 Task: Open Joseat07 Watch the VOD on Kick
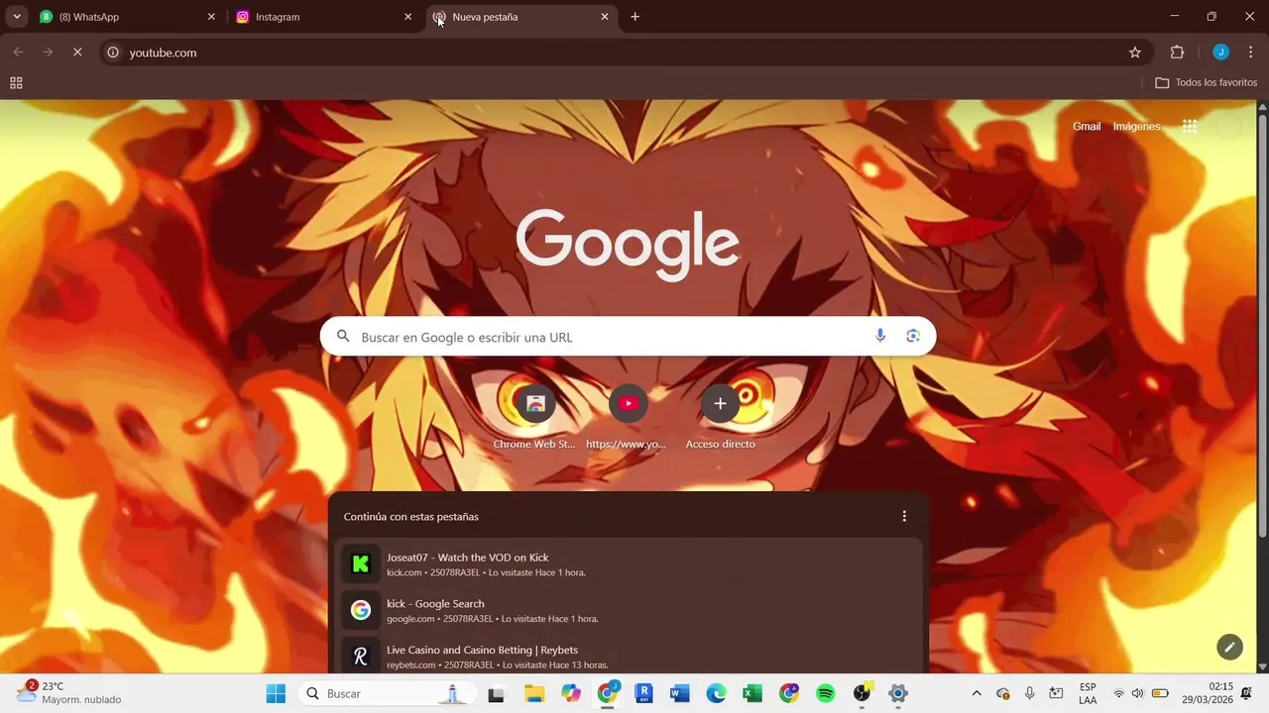coord(629,564)
